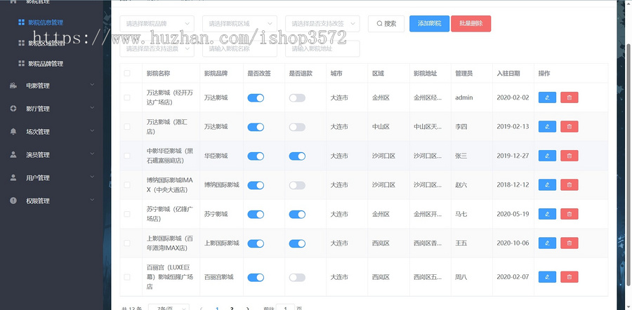Click the 搜索 button
Screen dimensions: 632x310
click(x=386, y=23)
